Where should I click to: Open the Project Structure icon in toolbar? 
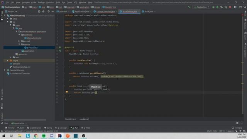[x=235, y=7]
